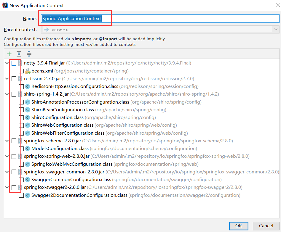This screenshot has height=232, width=281.
Task: Collapse the springfox-swagger2-2.8.0.jar tree node
Action: click(7, 187)
